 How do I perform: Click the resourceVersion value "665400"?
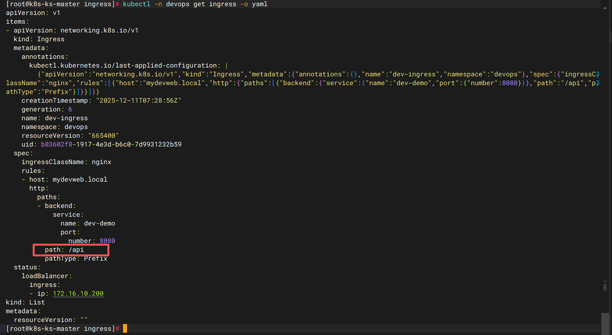(x=103, y=135)
